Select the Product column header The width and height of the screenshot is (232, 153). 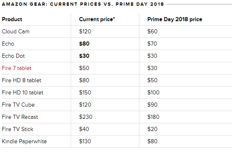(12, 19)
